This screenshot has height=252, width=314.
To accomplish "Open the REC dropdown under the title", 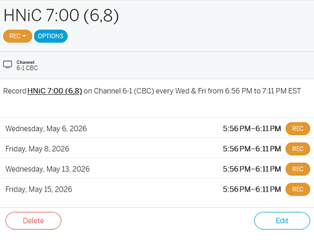I will tap(17, 36).
